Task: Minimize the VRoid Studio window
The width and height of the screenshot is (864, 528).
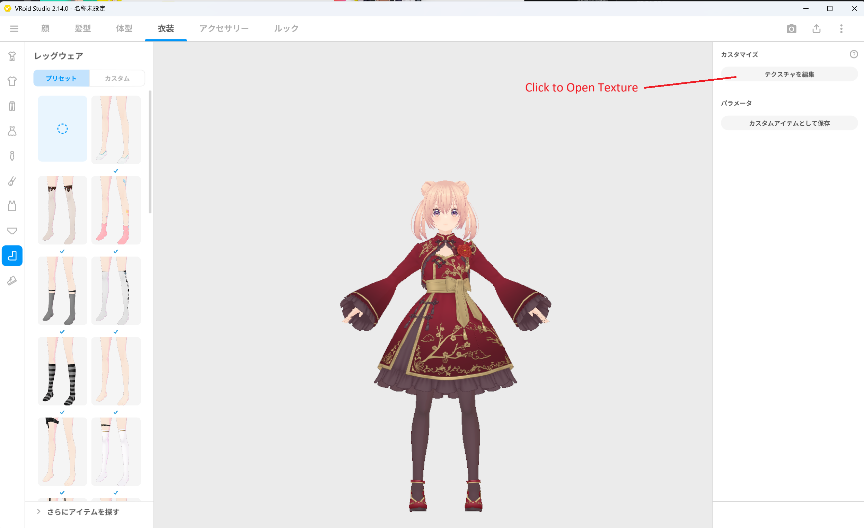Action: tap(806, 8)
